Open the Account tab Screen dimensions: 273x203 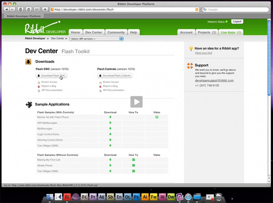pyautogui.click(x=186, y=32)
